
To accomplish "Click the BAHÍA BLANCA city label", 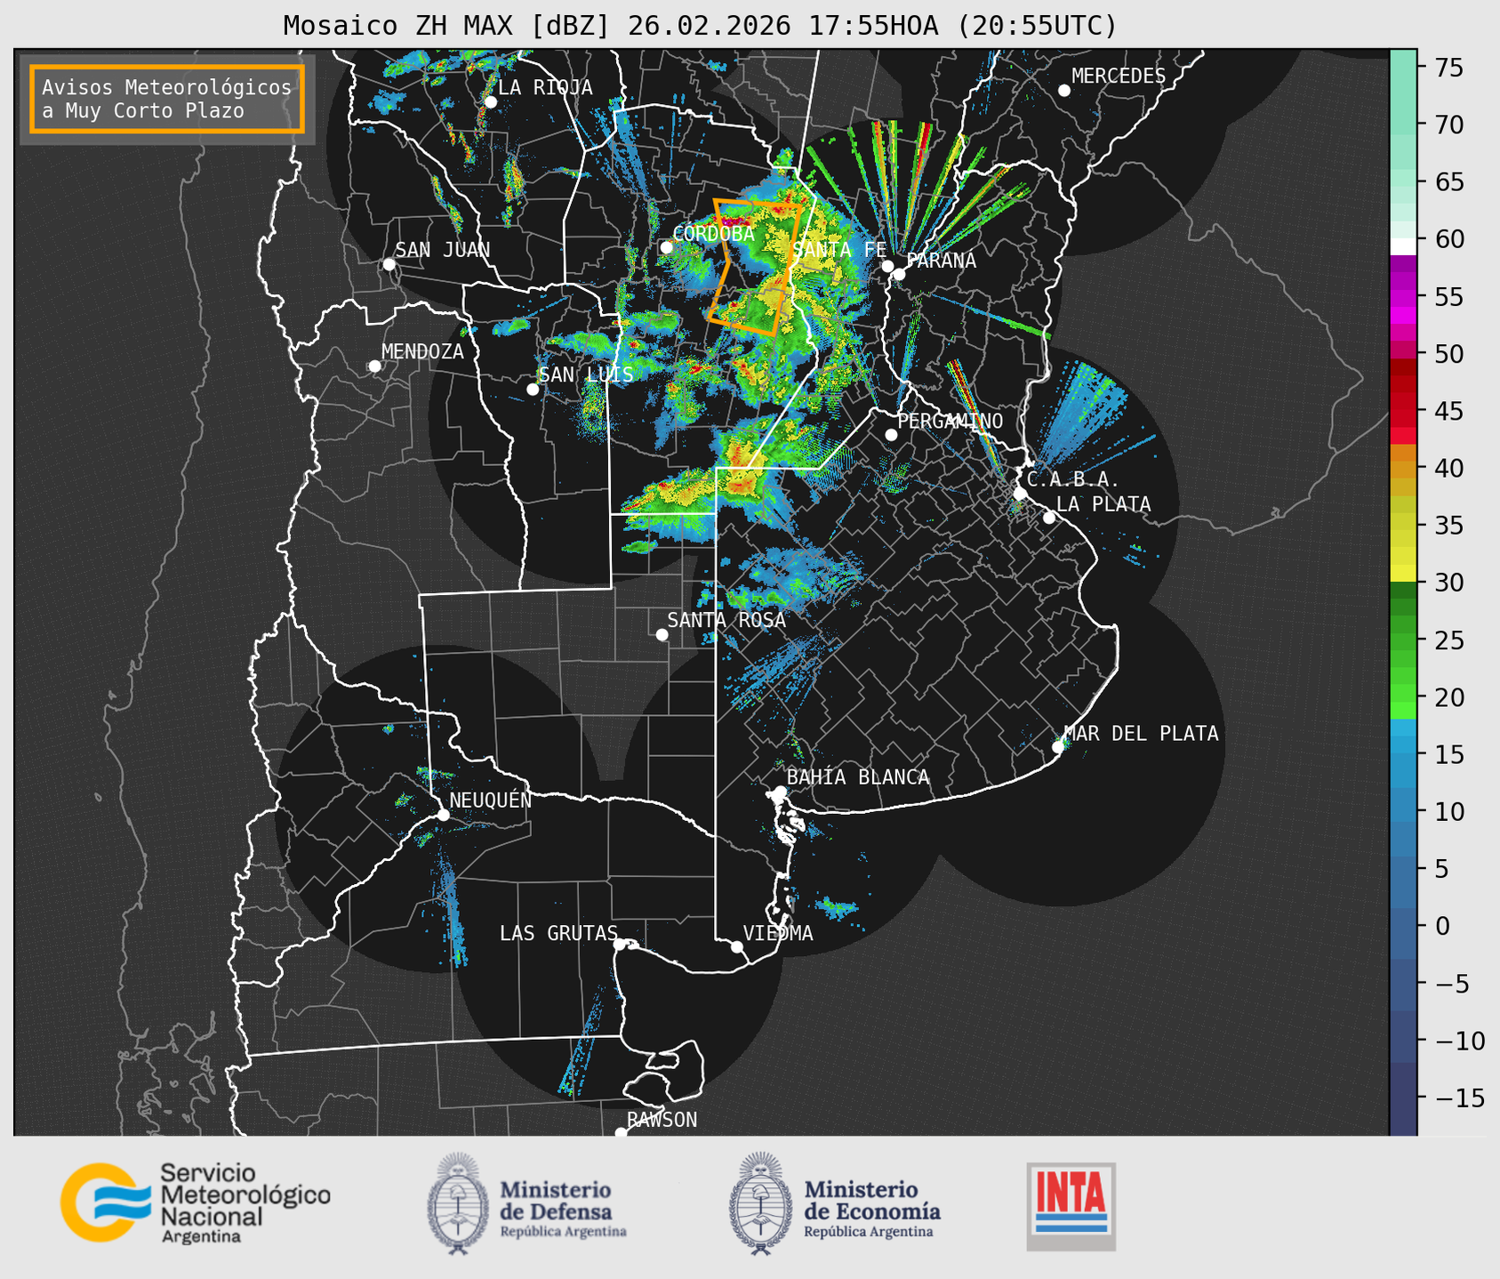I will [x=858, y=777].
